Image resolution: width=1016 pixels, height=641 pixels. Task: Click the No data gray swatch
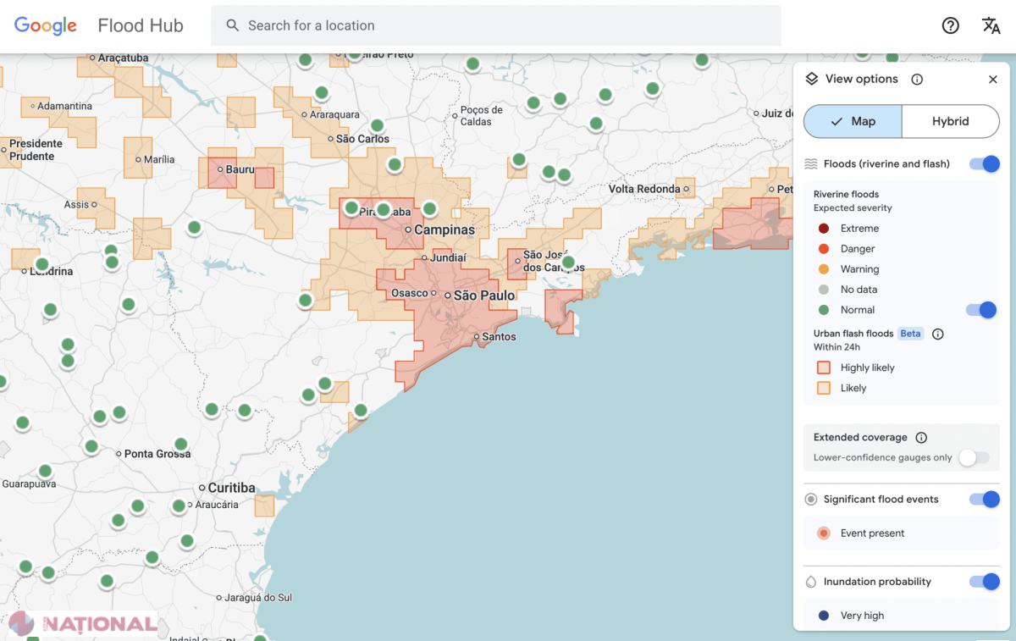point(824,290)
